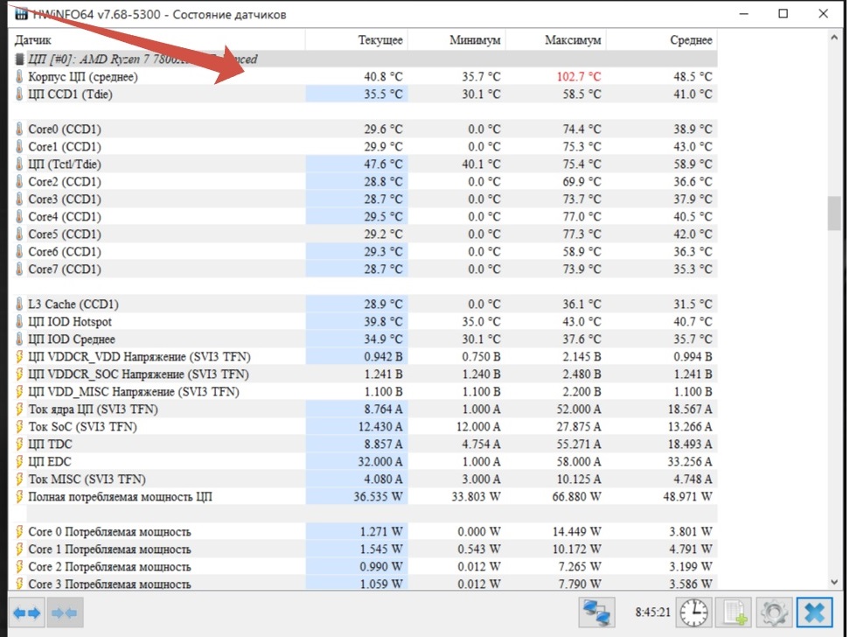
Task: Select Core 3 Потребляемая мощность row
Action: pyautogui.click(x=365, y=584)
